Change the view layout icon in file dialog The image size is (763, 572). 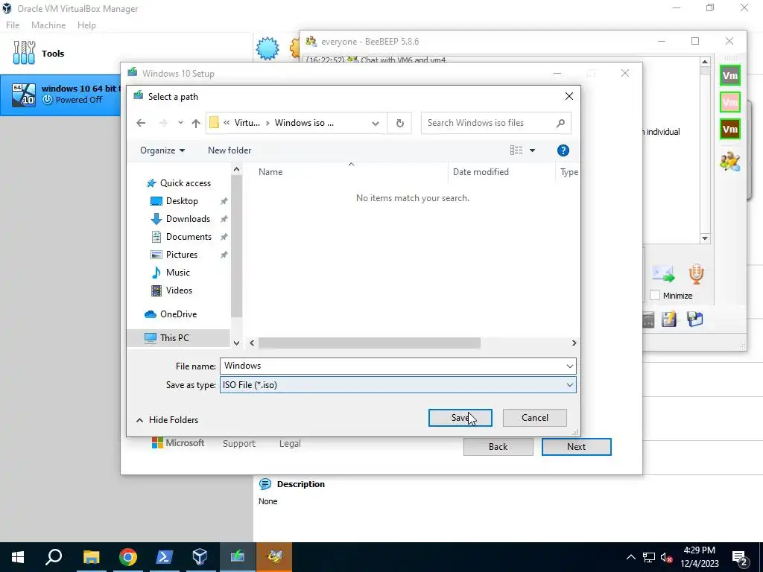point(516,150)
